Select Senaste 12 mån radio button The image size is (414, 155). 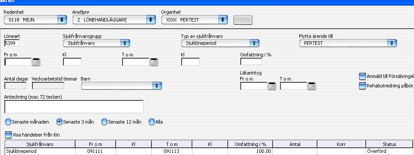tap(104, 122)
